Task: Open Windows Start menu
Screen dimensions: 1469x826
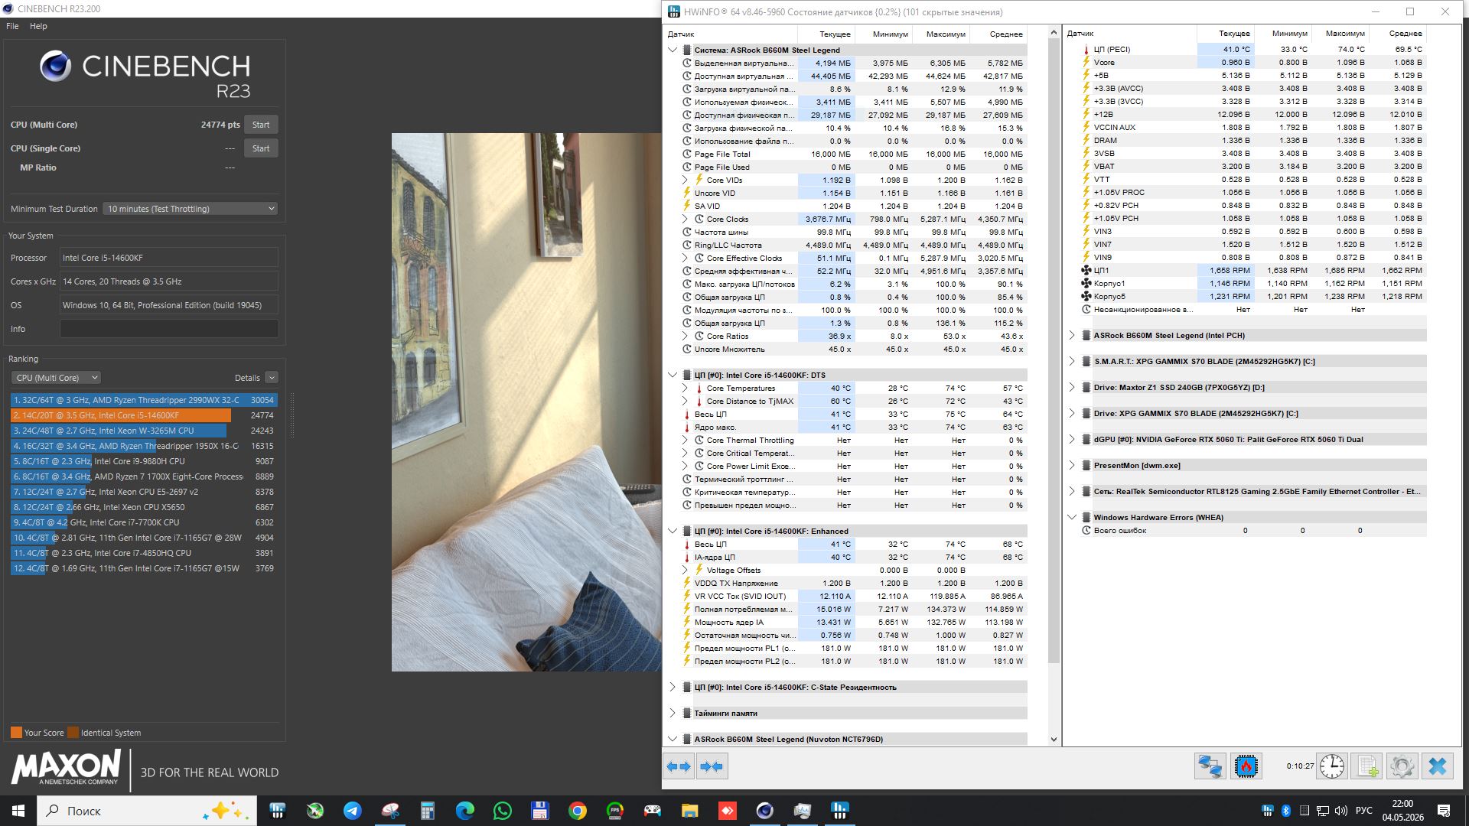Action: (x=18, y=811)
